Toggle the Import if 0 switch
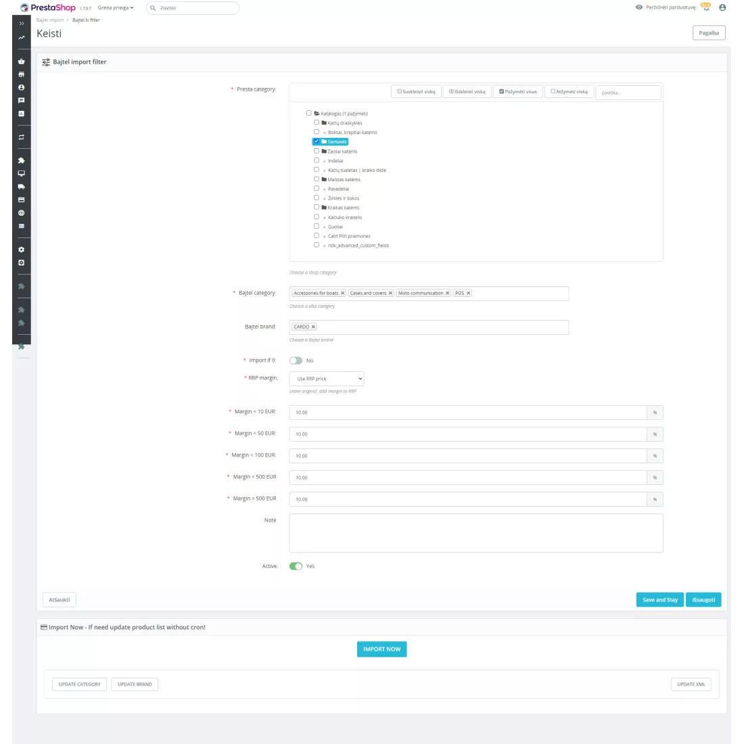The image size is (744, 744). tap(296, 361)
